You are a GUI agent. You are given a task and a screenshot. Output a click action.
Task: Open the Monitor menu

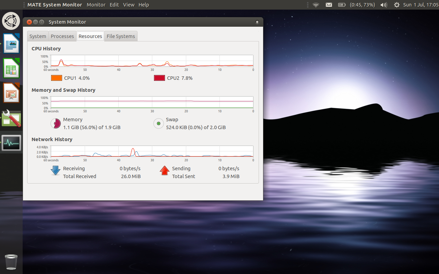96,5
